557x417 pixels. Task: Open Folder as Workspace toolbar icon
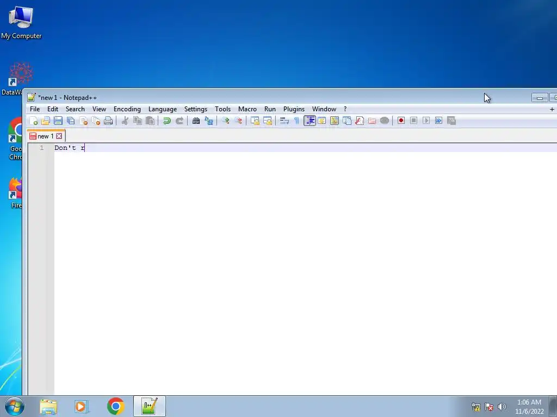click(x=372, y=121)
